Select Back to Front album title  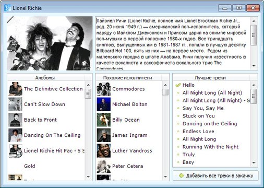point(40,120)
